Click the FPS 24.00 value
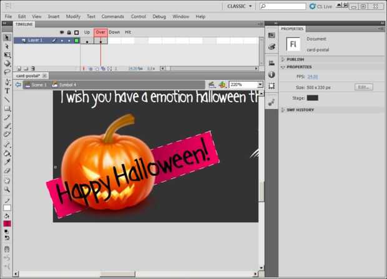 coord(313,77)
